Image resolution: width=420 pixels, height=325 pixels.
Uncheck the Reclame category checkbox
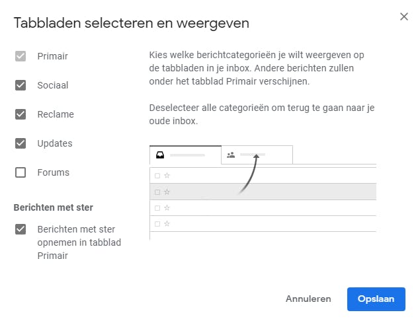(21, 114)
